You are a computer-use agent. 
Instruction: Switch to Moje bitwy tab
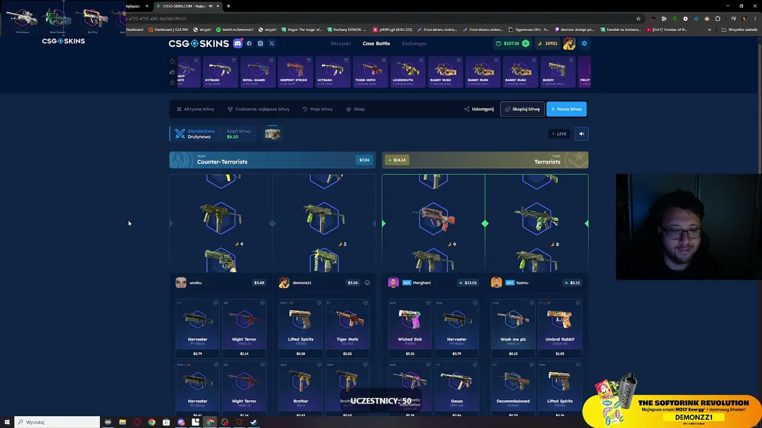pyautogui.click(x=318, y=109)
